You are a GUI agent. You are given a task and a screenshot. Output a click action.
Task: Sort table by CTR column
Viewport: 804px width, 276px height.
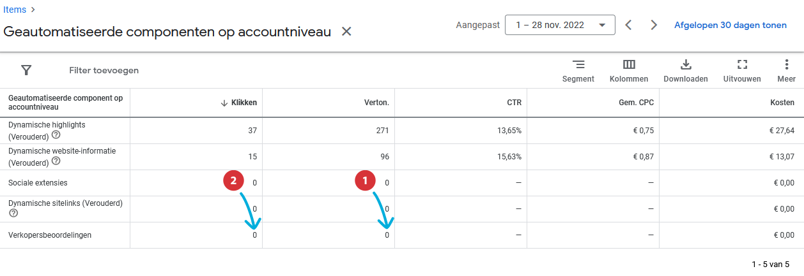pyautogui.click(x=514, y=103)
